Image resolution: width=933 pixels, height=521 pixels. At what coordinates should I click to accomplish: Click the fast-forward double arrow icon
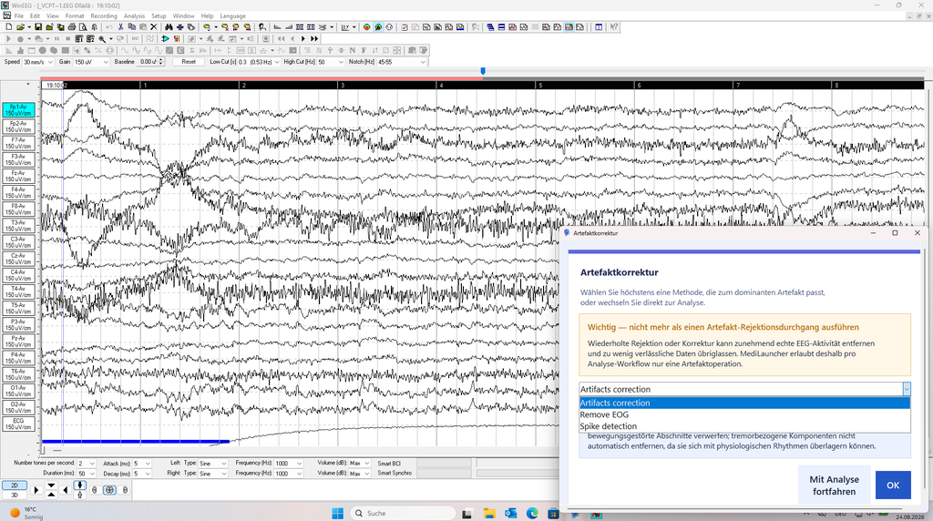tap(314, 38)
